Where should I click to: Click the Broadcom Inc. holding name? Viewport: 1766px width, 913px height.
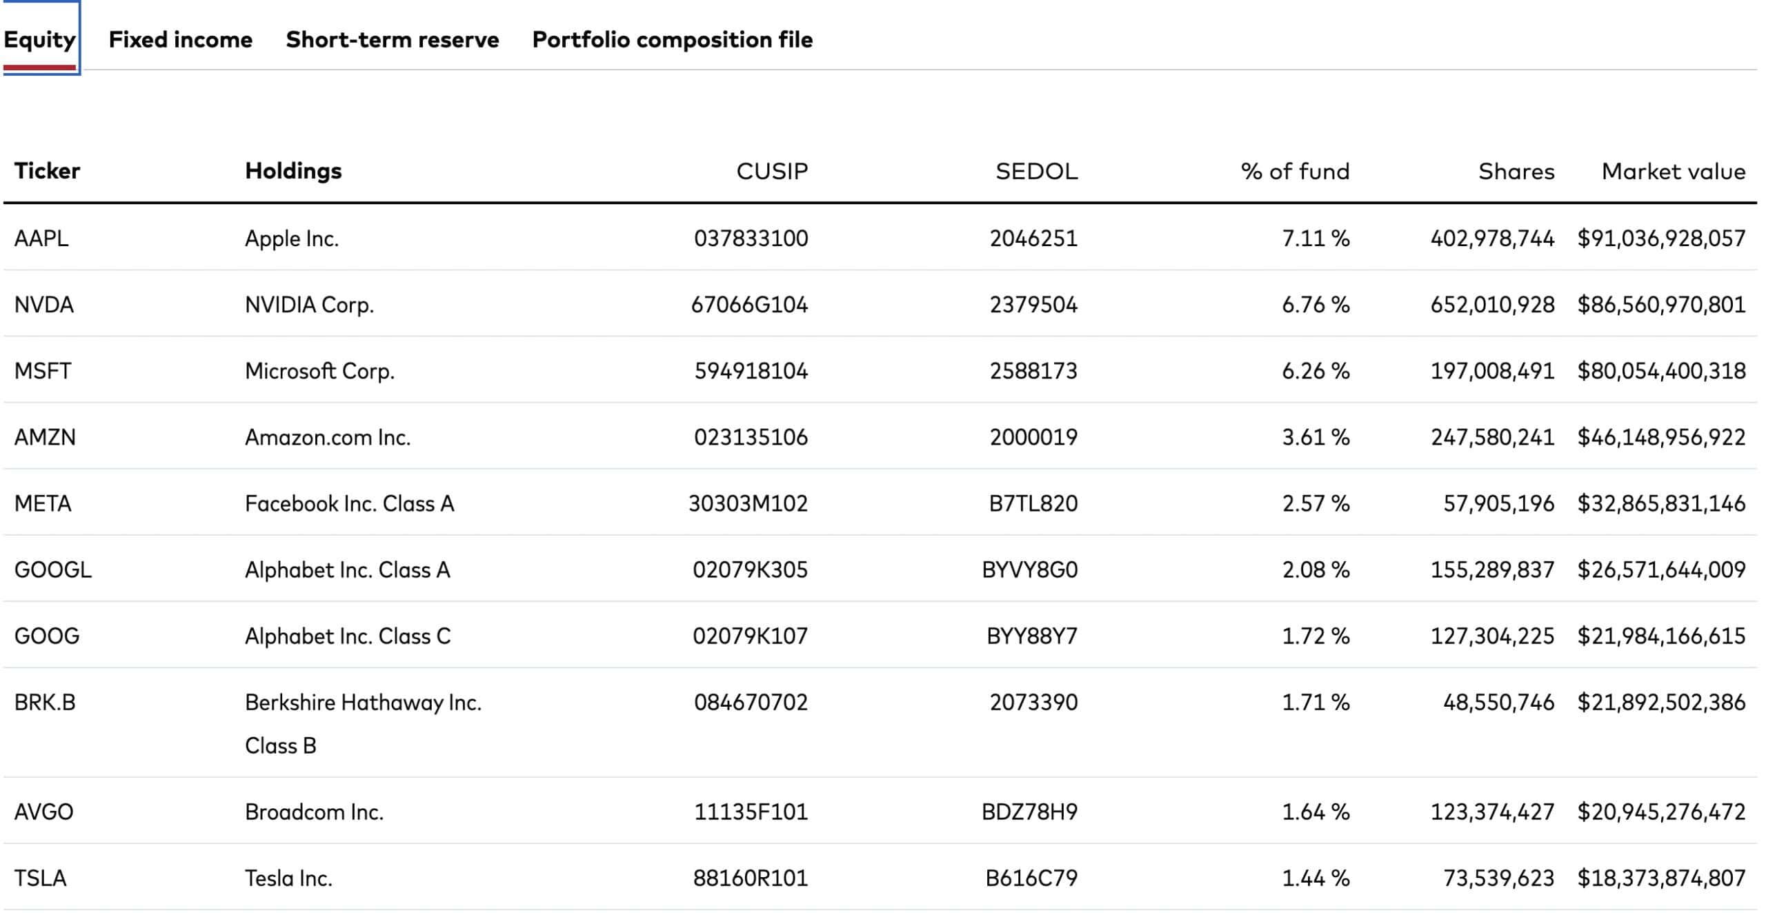[314, 812]
